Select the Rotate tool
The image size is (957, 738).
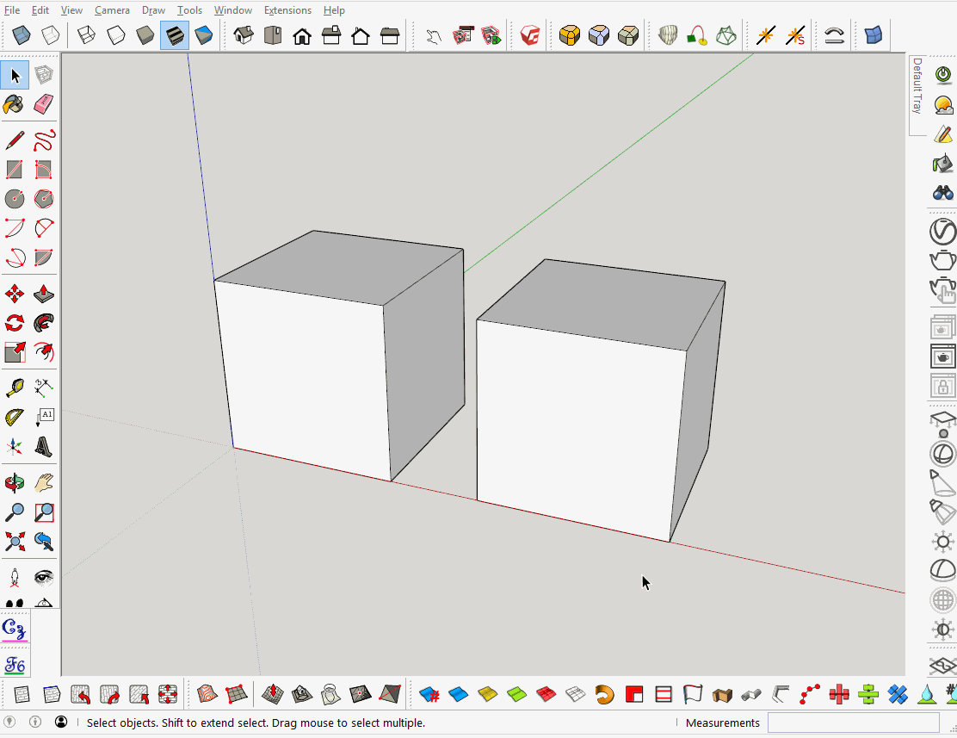(x=13, y=322)
